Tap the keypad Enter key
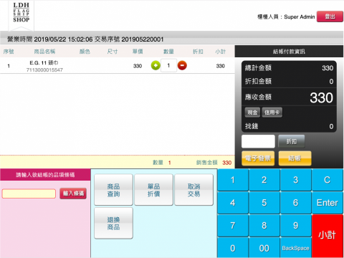This screenshot has width=344, height=258. tap(328, 203)
